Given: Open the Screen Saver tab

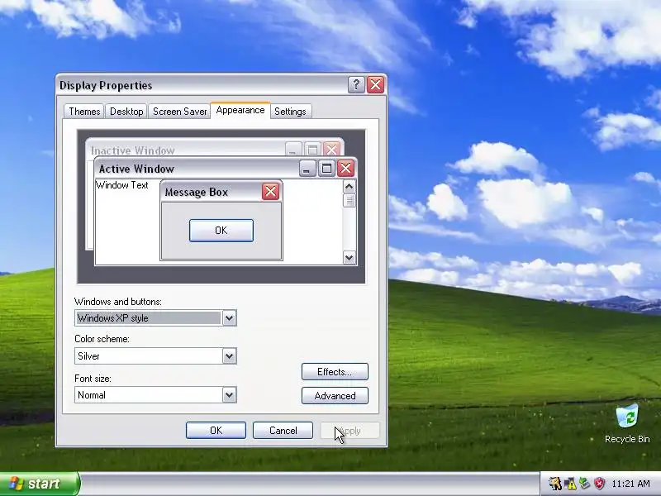Looking at the screenshot, I should (179, 112).
